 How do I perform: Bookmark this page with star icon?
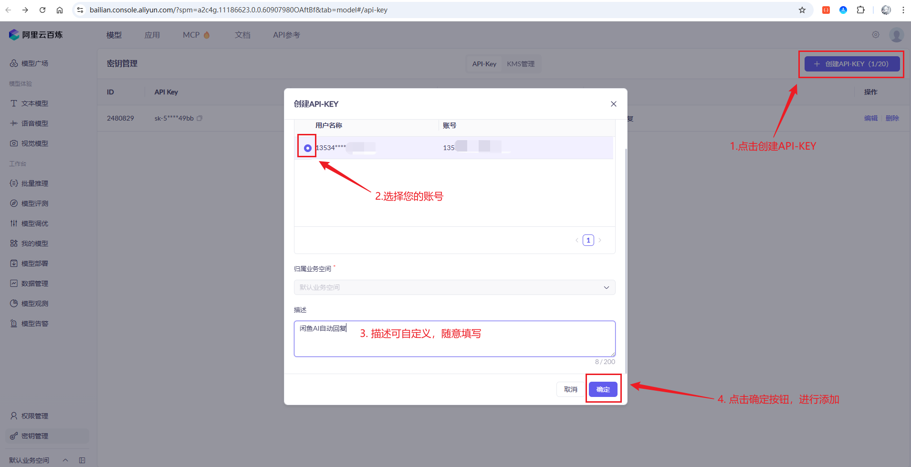click(802, 10)
